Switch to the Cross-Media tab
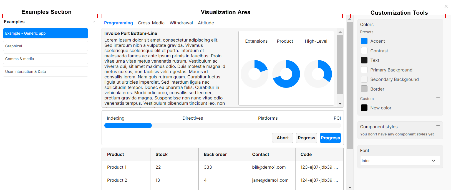Image resolution: width=451 pixels, height=190 pixels. click(x=151, y=23)
